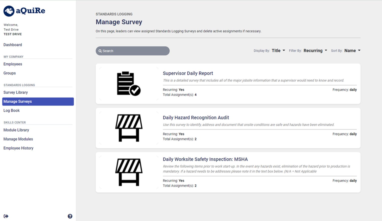This screenshot has height=221, width=382.
Task: Click the barricade icon for Daily Worksite Safety Inspection
Action: 129,172
